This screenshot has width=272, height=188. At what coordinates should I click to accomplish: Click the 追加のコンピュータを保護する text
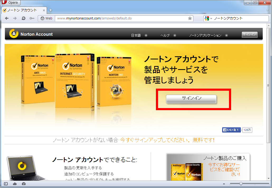89,174
